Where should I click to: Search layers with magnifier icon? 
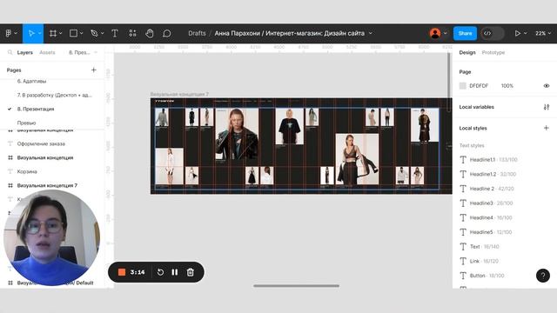(x=10, y=52)
